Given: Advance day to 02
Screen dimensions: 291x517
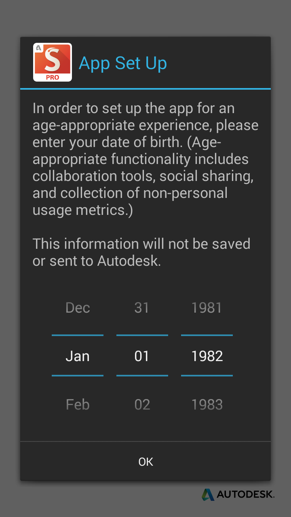Looking at the screenshot, I should tap(142, 405).
